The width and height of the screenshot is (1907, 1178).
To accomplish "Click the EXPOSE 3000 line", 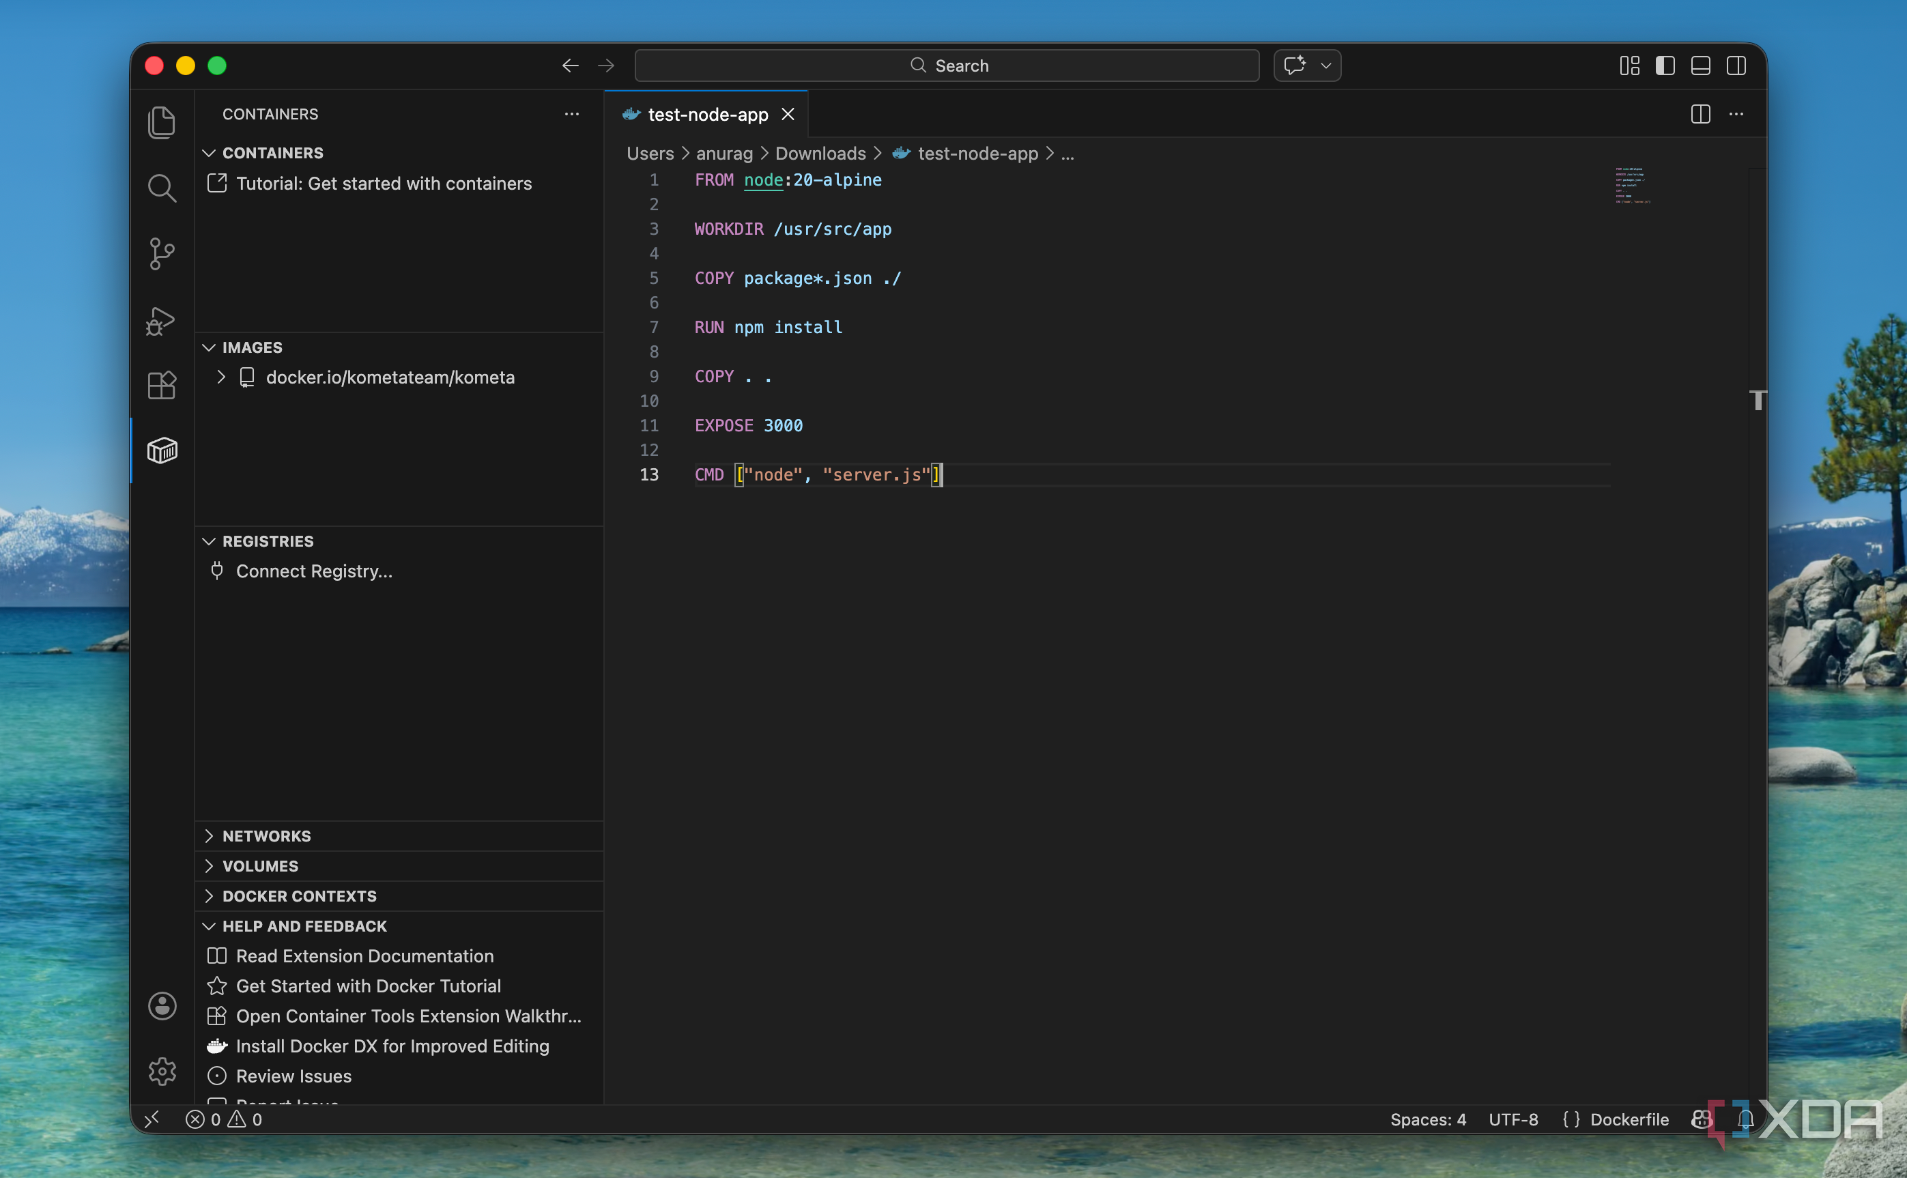I will (x=749, y=425).
